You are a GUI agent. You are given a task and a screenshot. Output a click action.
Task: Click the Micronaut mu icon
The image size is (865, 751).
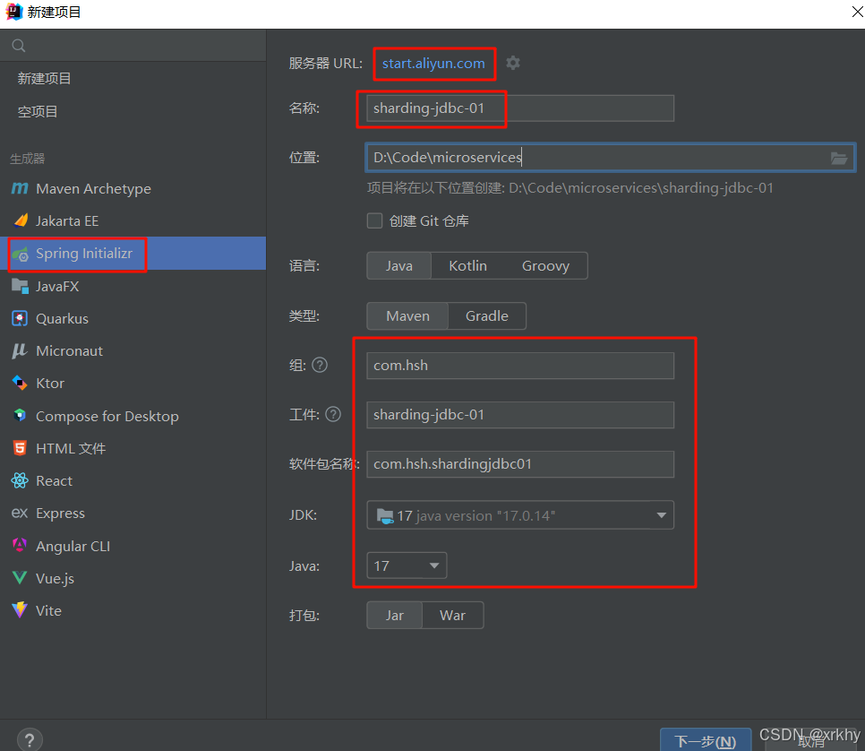[20, 350]
